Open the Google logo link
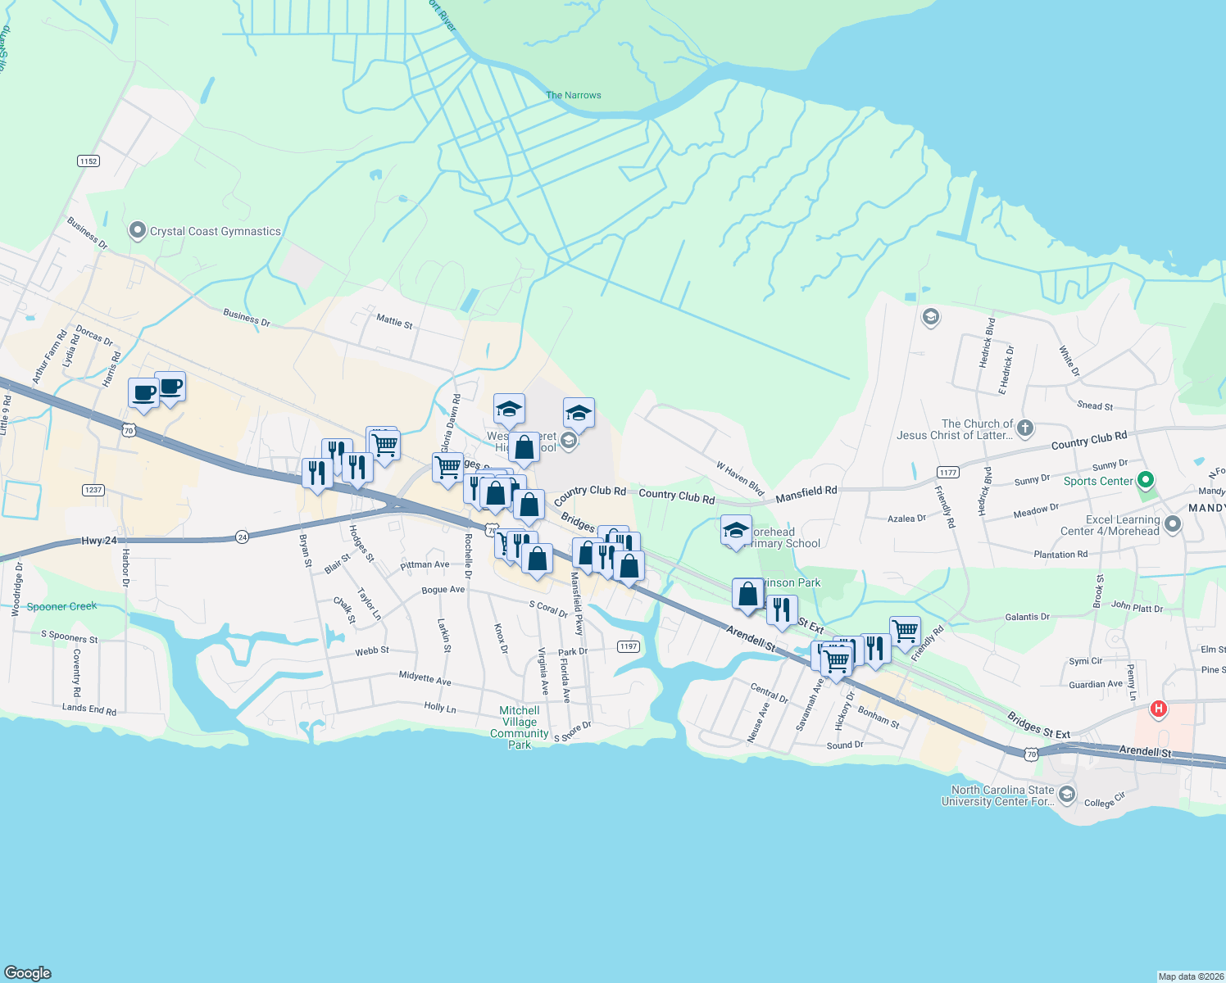 point(28,972)
